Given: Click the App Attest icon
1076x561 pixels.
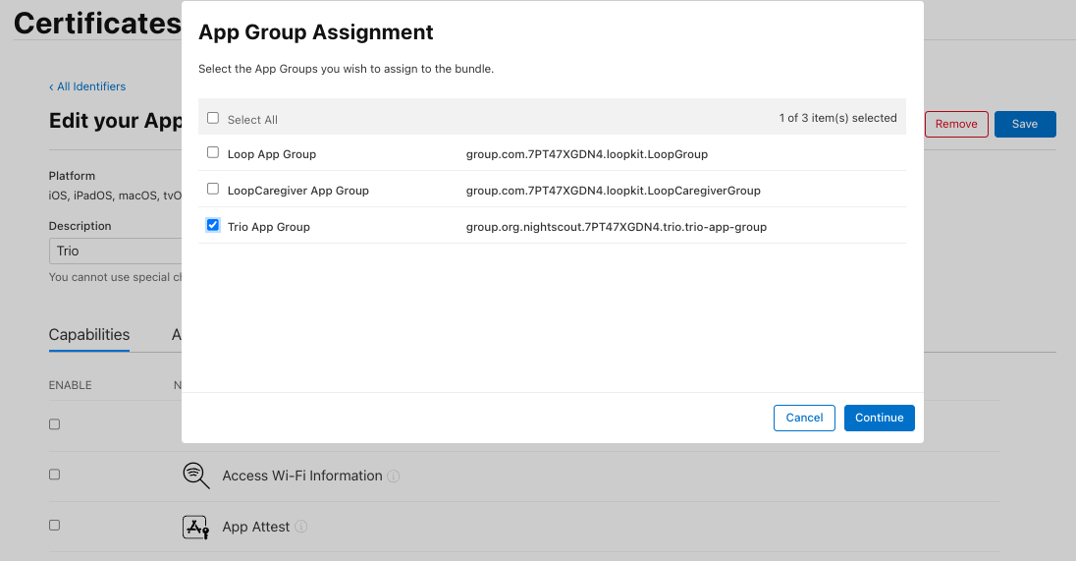Looking at the screenshot, I should coord(196,527).
